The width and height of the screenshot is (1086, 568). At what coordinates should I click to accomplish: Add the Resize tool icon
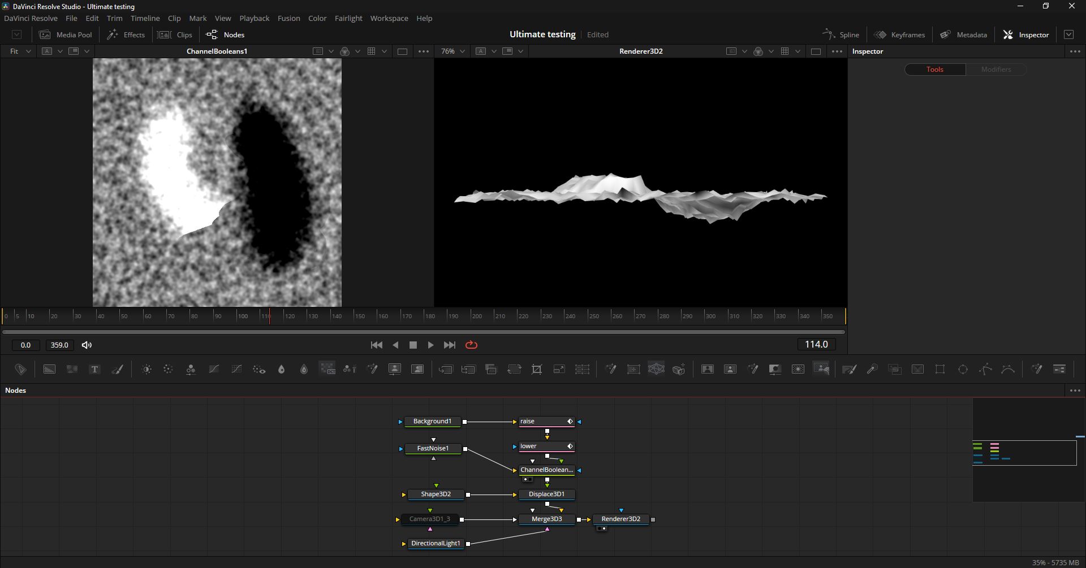[559, 369]
